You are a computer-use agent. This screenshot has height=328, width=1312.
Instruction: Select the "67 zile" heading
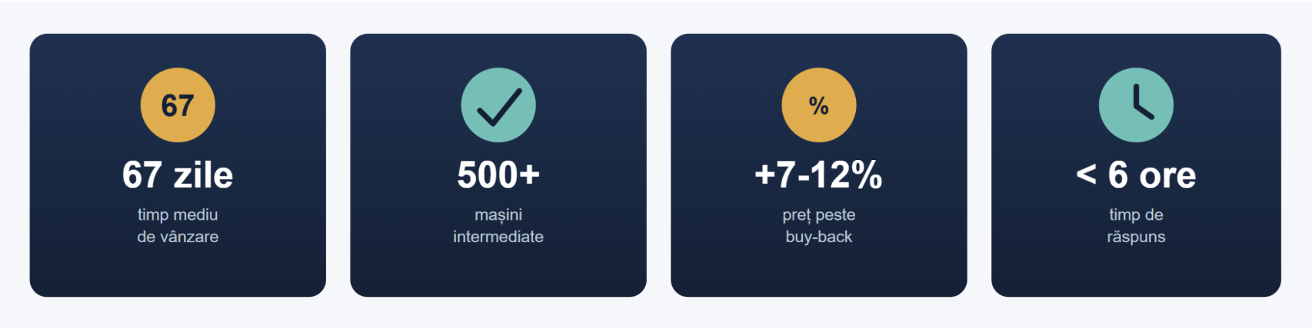(178, 175)
